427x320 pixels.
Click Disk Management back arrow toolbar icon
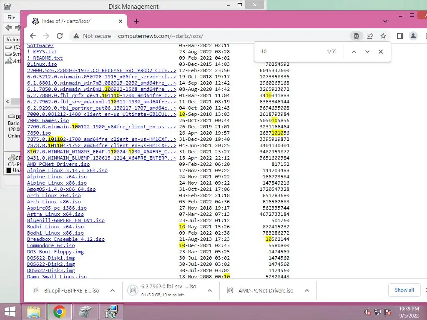9,27
